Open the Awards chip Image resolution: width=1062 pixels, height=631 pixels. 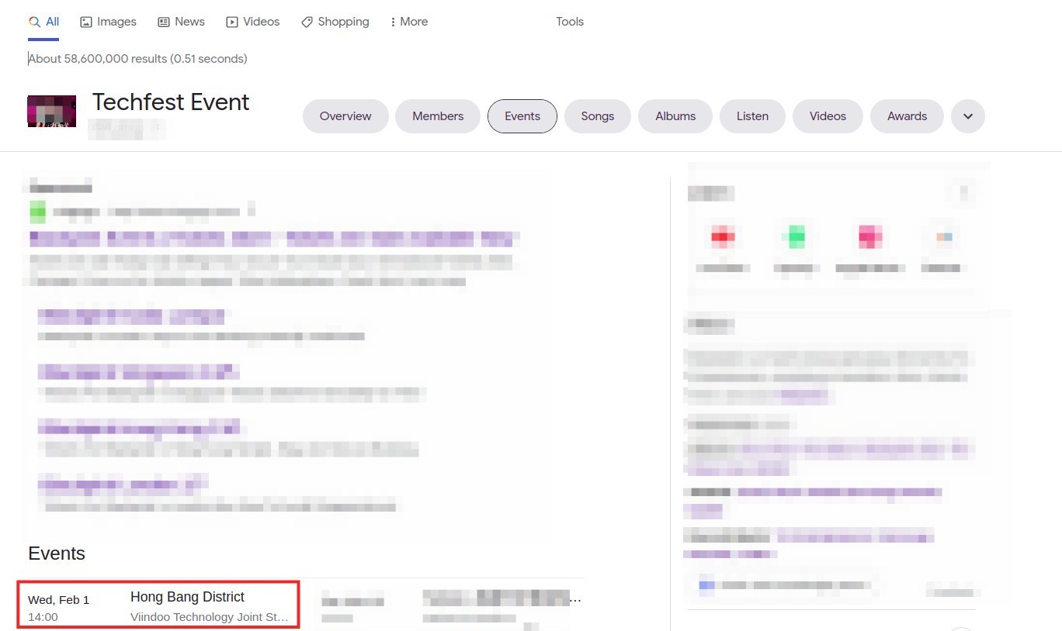click(x=907, y=116)
